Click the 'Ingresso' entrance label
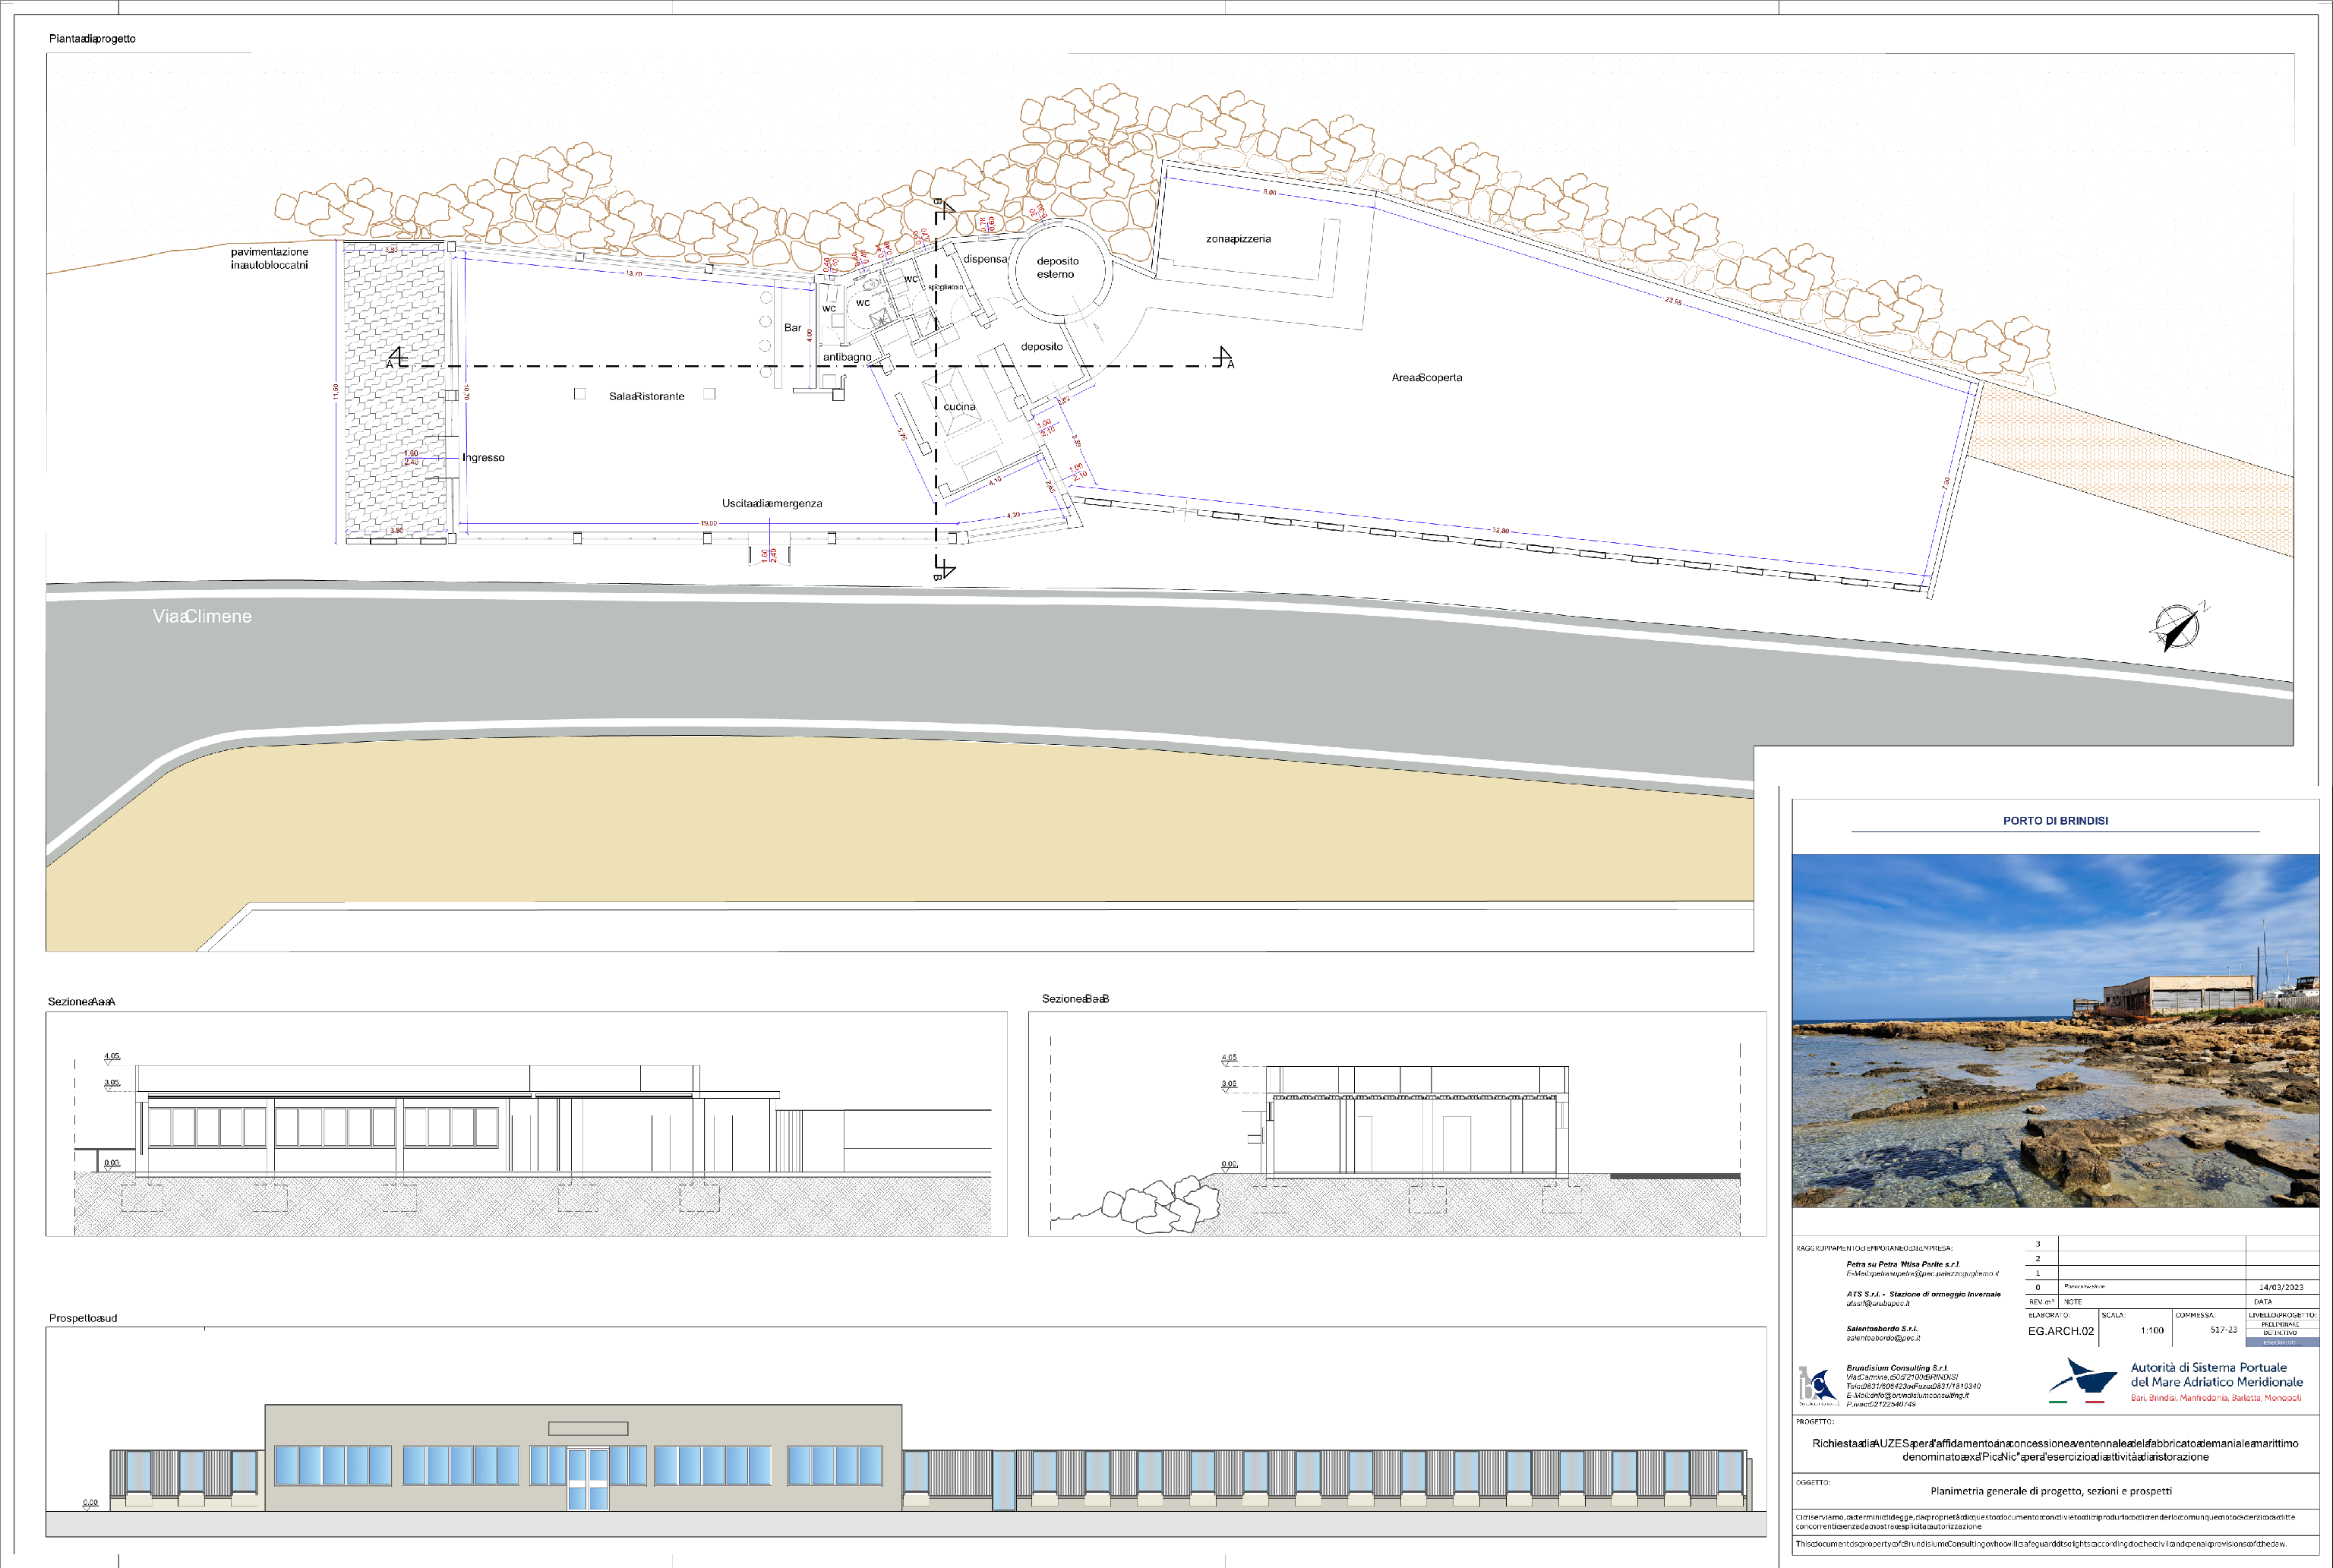This screenshot has width=2333, height=1568. (483, 458)
